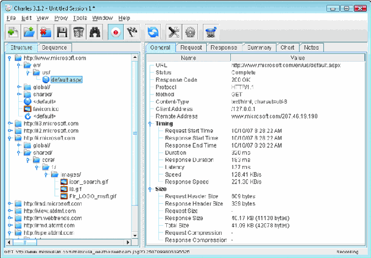371x258 pixels.
Task: Collapse the http://i.microsoft.com node
Action: 10,138
